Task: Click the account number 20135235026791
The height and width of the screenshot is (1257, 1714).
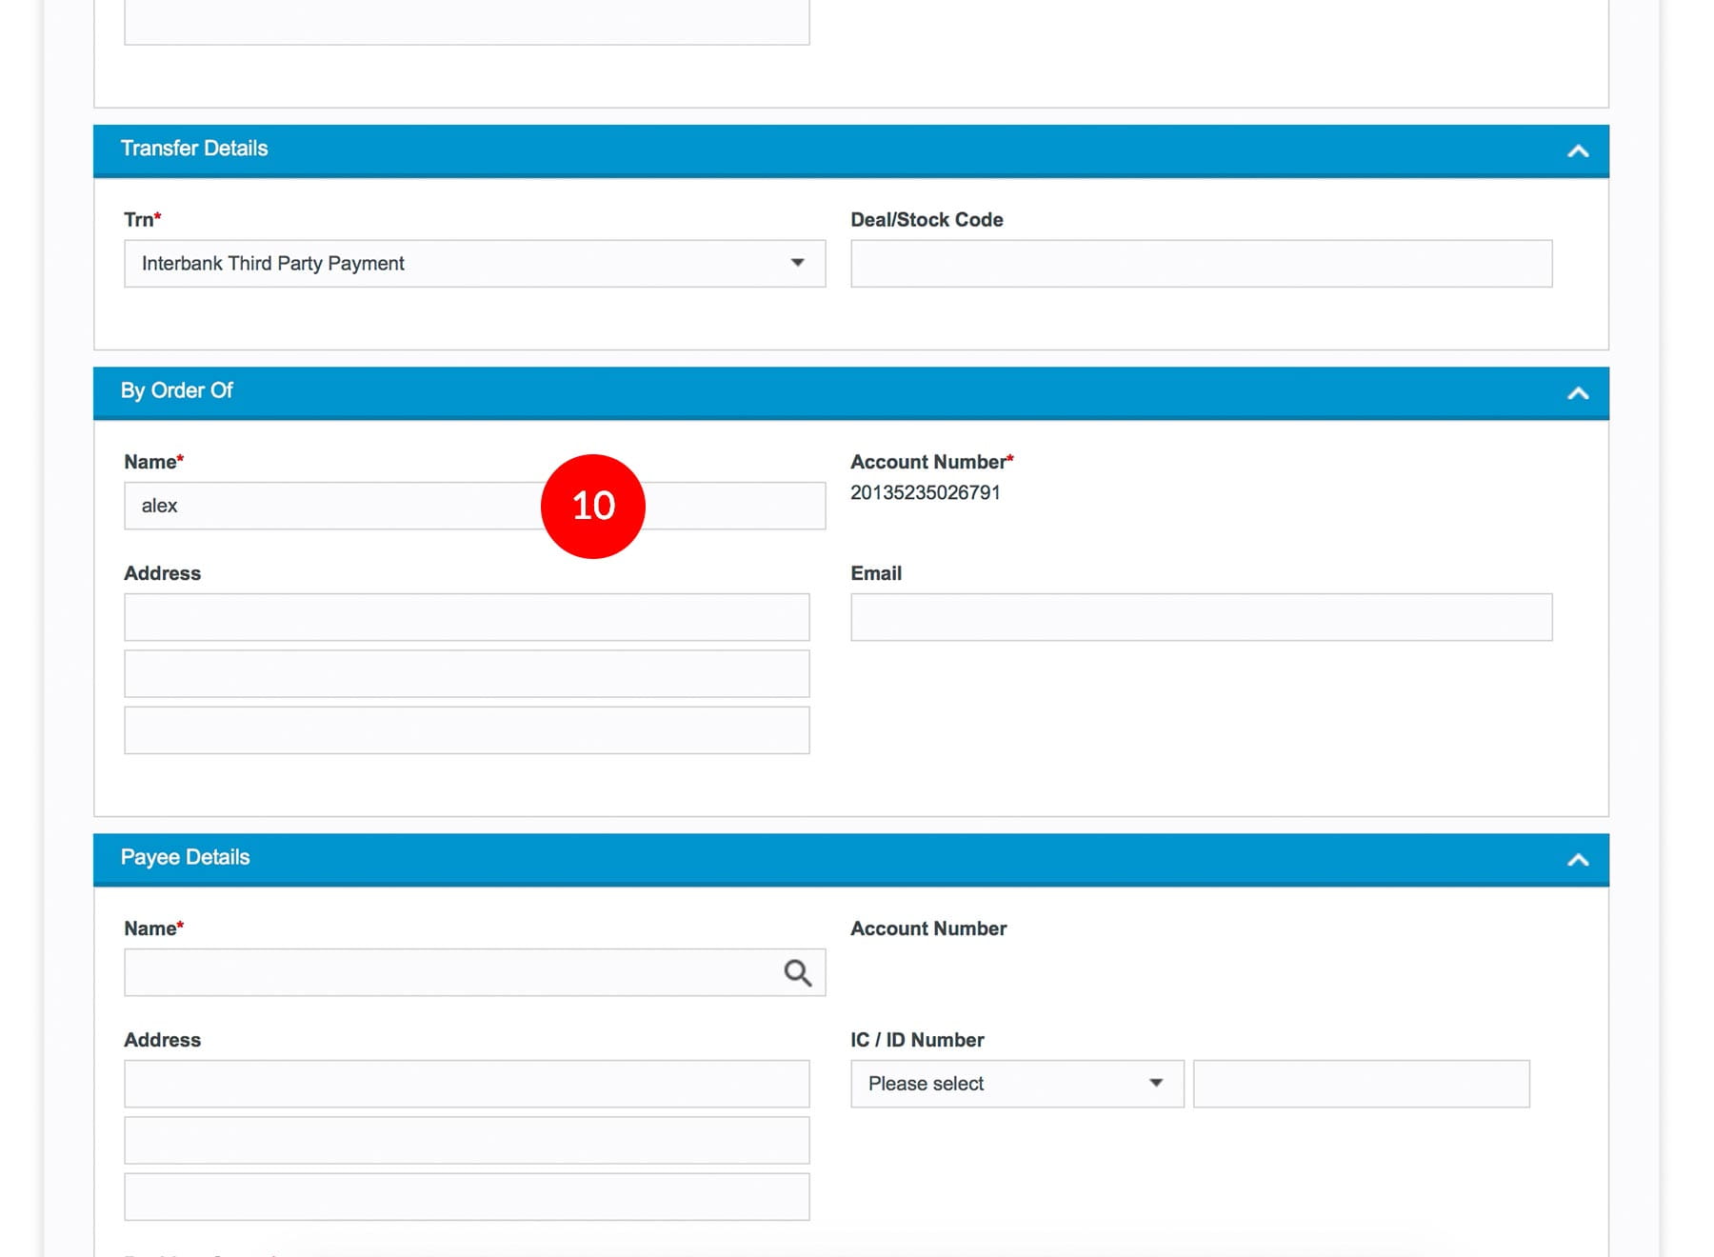Action: click(x=925, y=492)
